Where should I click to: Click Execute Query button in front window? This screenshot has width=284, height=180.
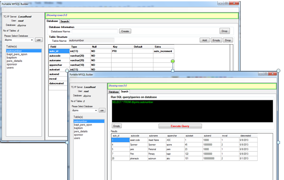(180, 126)
